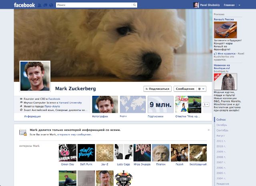
Task: Click the Facebook logo in the header
Action: (24, 5)
